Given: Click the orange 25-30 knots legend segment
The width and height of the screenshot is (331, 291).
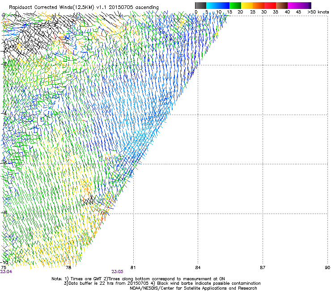Looking at the screenshot, I should (259, 5).
